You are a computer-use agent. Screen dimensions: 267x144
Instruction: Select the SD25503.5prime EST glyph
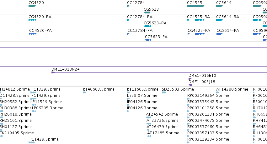coord(164,92)
